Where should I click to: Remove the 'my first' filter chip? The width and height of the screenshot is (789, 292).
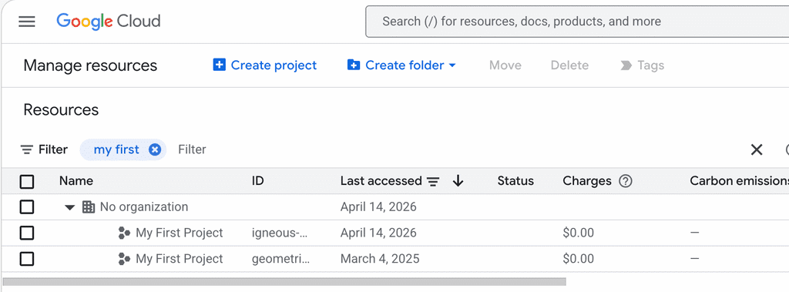(155, 149)
